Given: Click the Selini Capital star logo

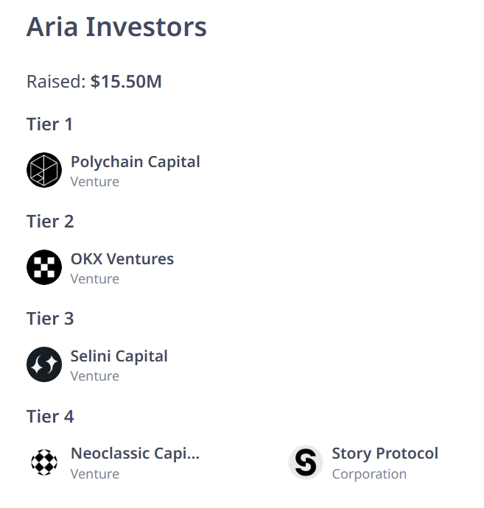Looking at the screenshot, I should [x=44, y=364].
